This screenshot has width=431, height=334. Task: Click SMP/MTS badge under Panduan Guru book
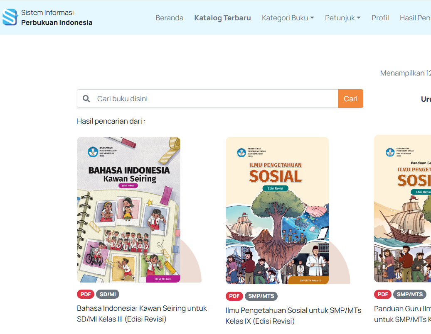[x=409, y=295]
